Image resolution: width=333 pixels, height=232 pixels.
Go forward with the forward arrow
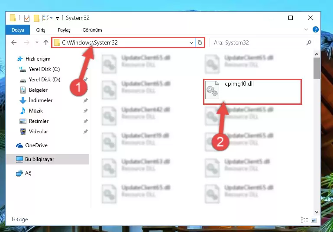pyautogui.click(x=26, y=42)
